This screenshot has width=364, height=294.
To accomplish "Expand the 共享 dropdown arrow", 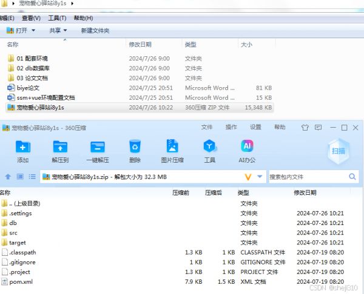I will (66, 30).
